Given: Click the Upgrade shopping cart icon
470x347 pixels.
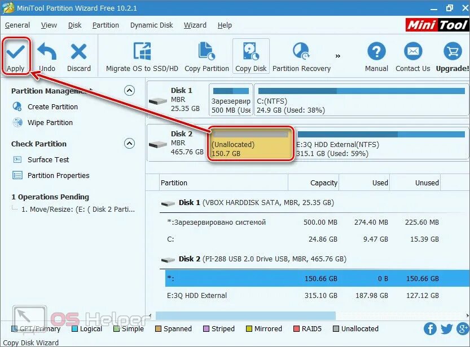Looking at the screenshot, I should (x=453, y=51).
